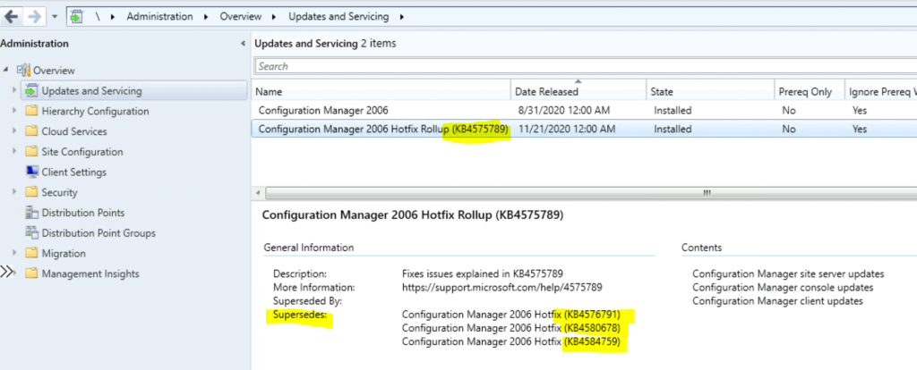
Task: Select Site Configuration in the tree
Action: click(82, 152)
